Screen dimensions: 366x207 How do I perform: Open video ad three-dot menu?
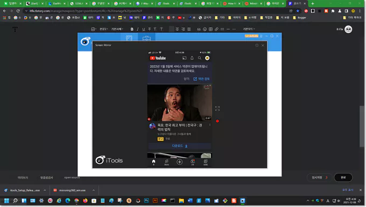coord(209,125)
